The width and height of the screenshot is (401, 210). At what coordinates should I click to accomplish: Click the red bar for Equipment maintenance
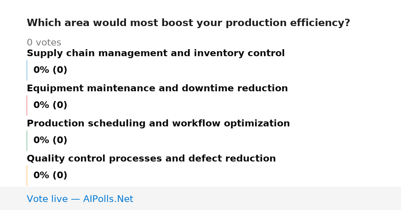pyautogui.click(x=27, y=105)
